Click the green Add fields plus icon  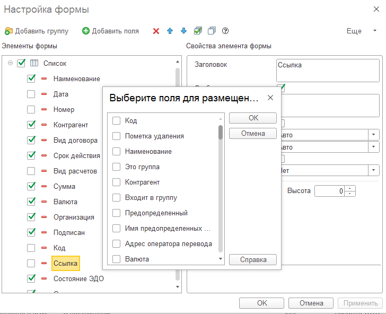[86, 31]
